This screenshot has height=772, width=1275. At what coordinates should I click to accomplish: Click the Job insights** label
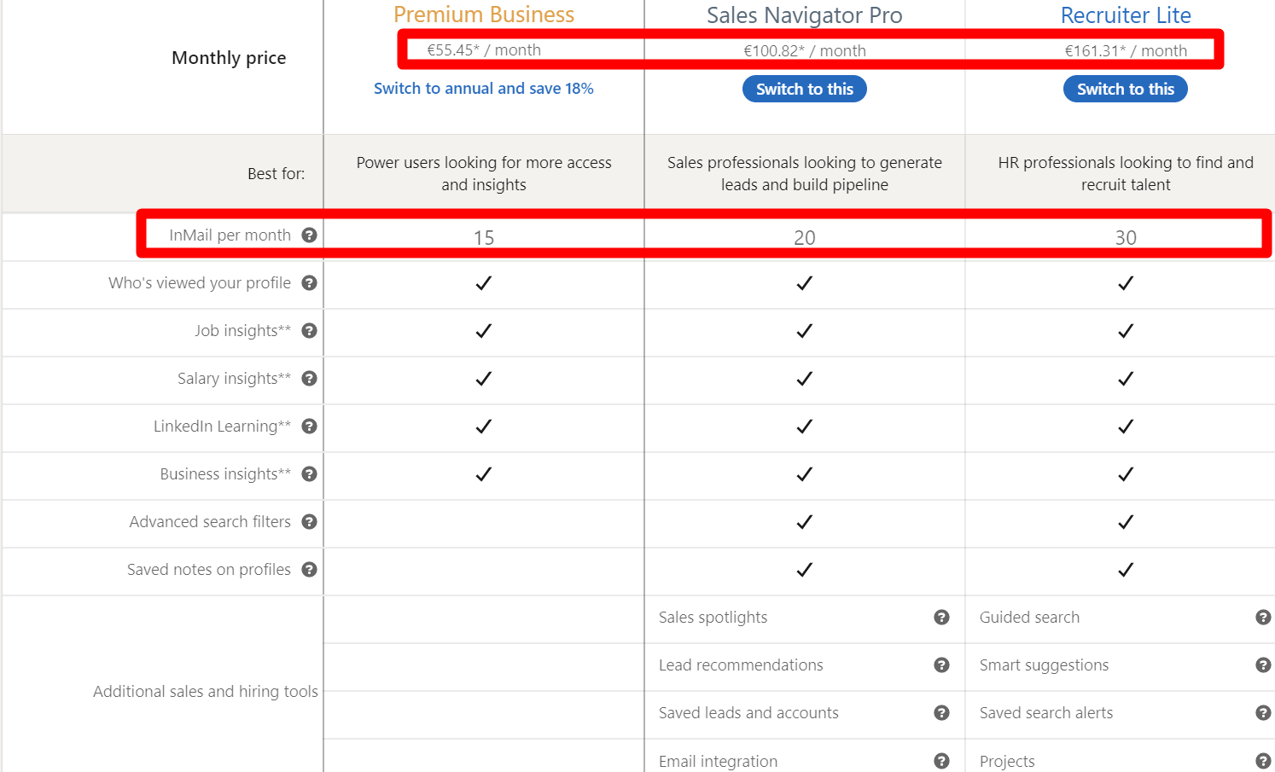coord(242,330)
